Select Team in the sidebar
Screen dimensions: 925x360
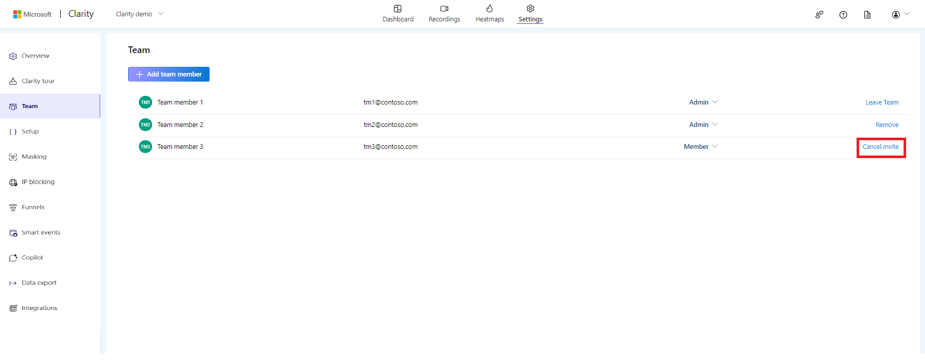click(50, 106)
